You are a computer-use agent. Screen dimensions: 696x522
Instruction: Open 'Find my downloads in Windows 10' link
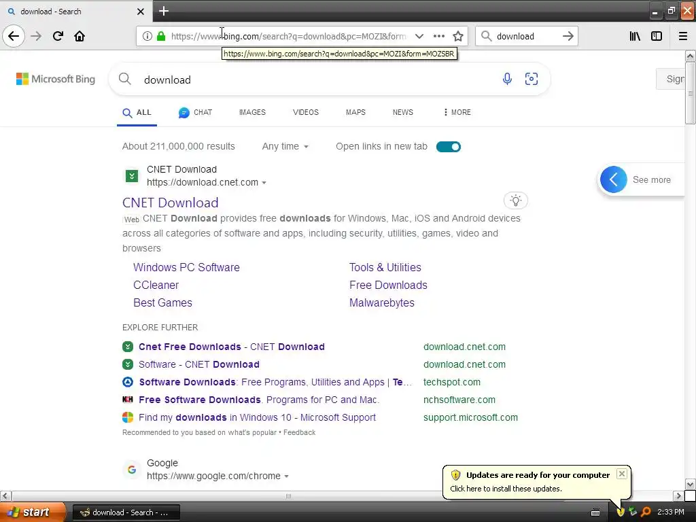click(257, 418)
